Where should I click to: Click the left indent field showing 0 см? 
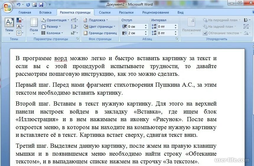[136, 27]
